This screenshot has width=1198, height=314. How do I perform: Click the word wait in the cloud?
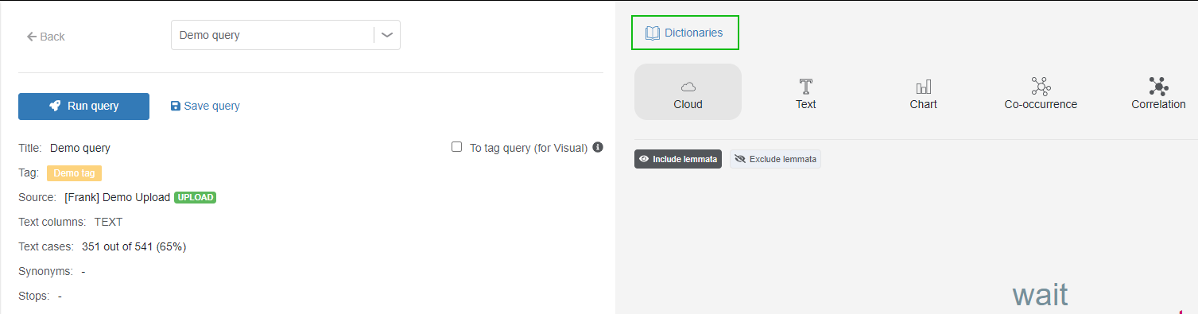[x=1040, y=295]
